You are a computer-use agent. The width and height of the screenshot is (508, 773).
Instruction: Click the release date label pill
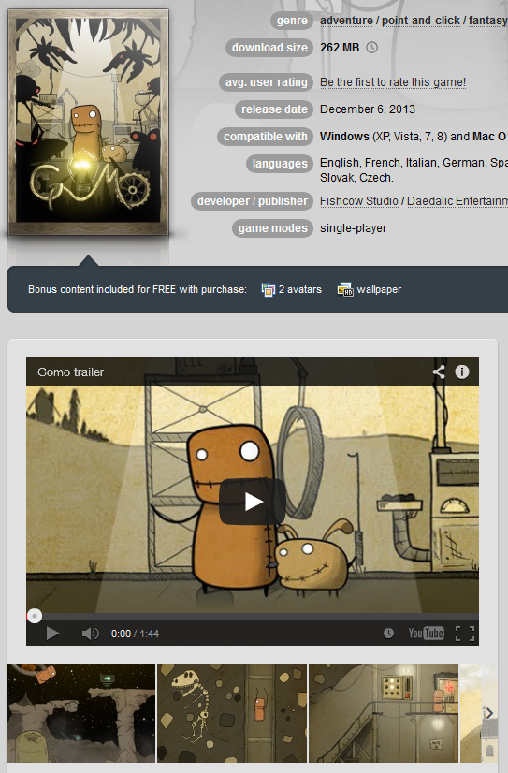coord(274,109)
